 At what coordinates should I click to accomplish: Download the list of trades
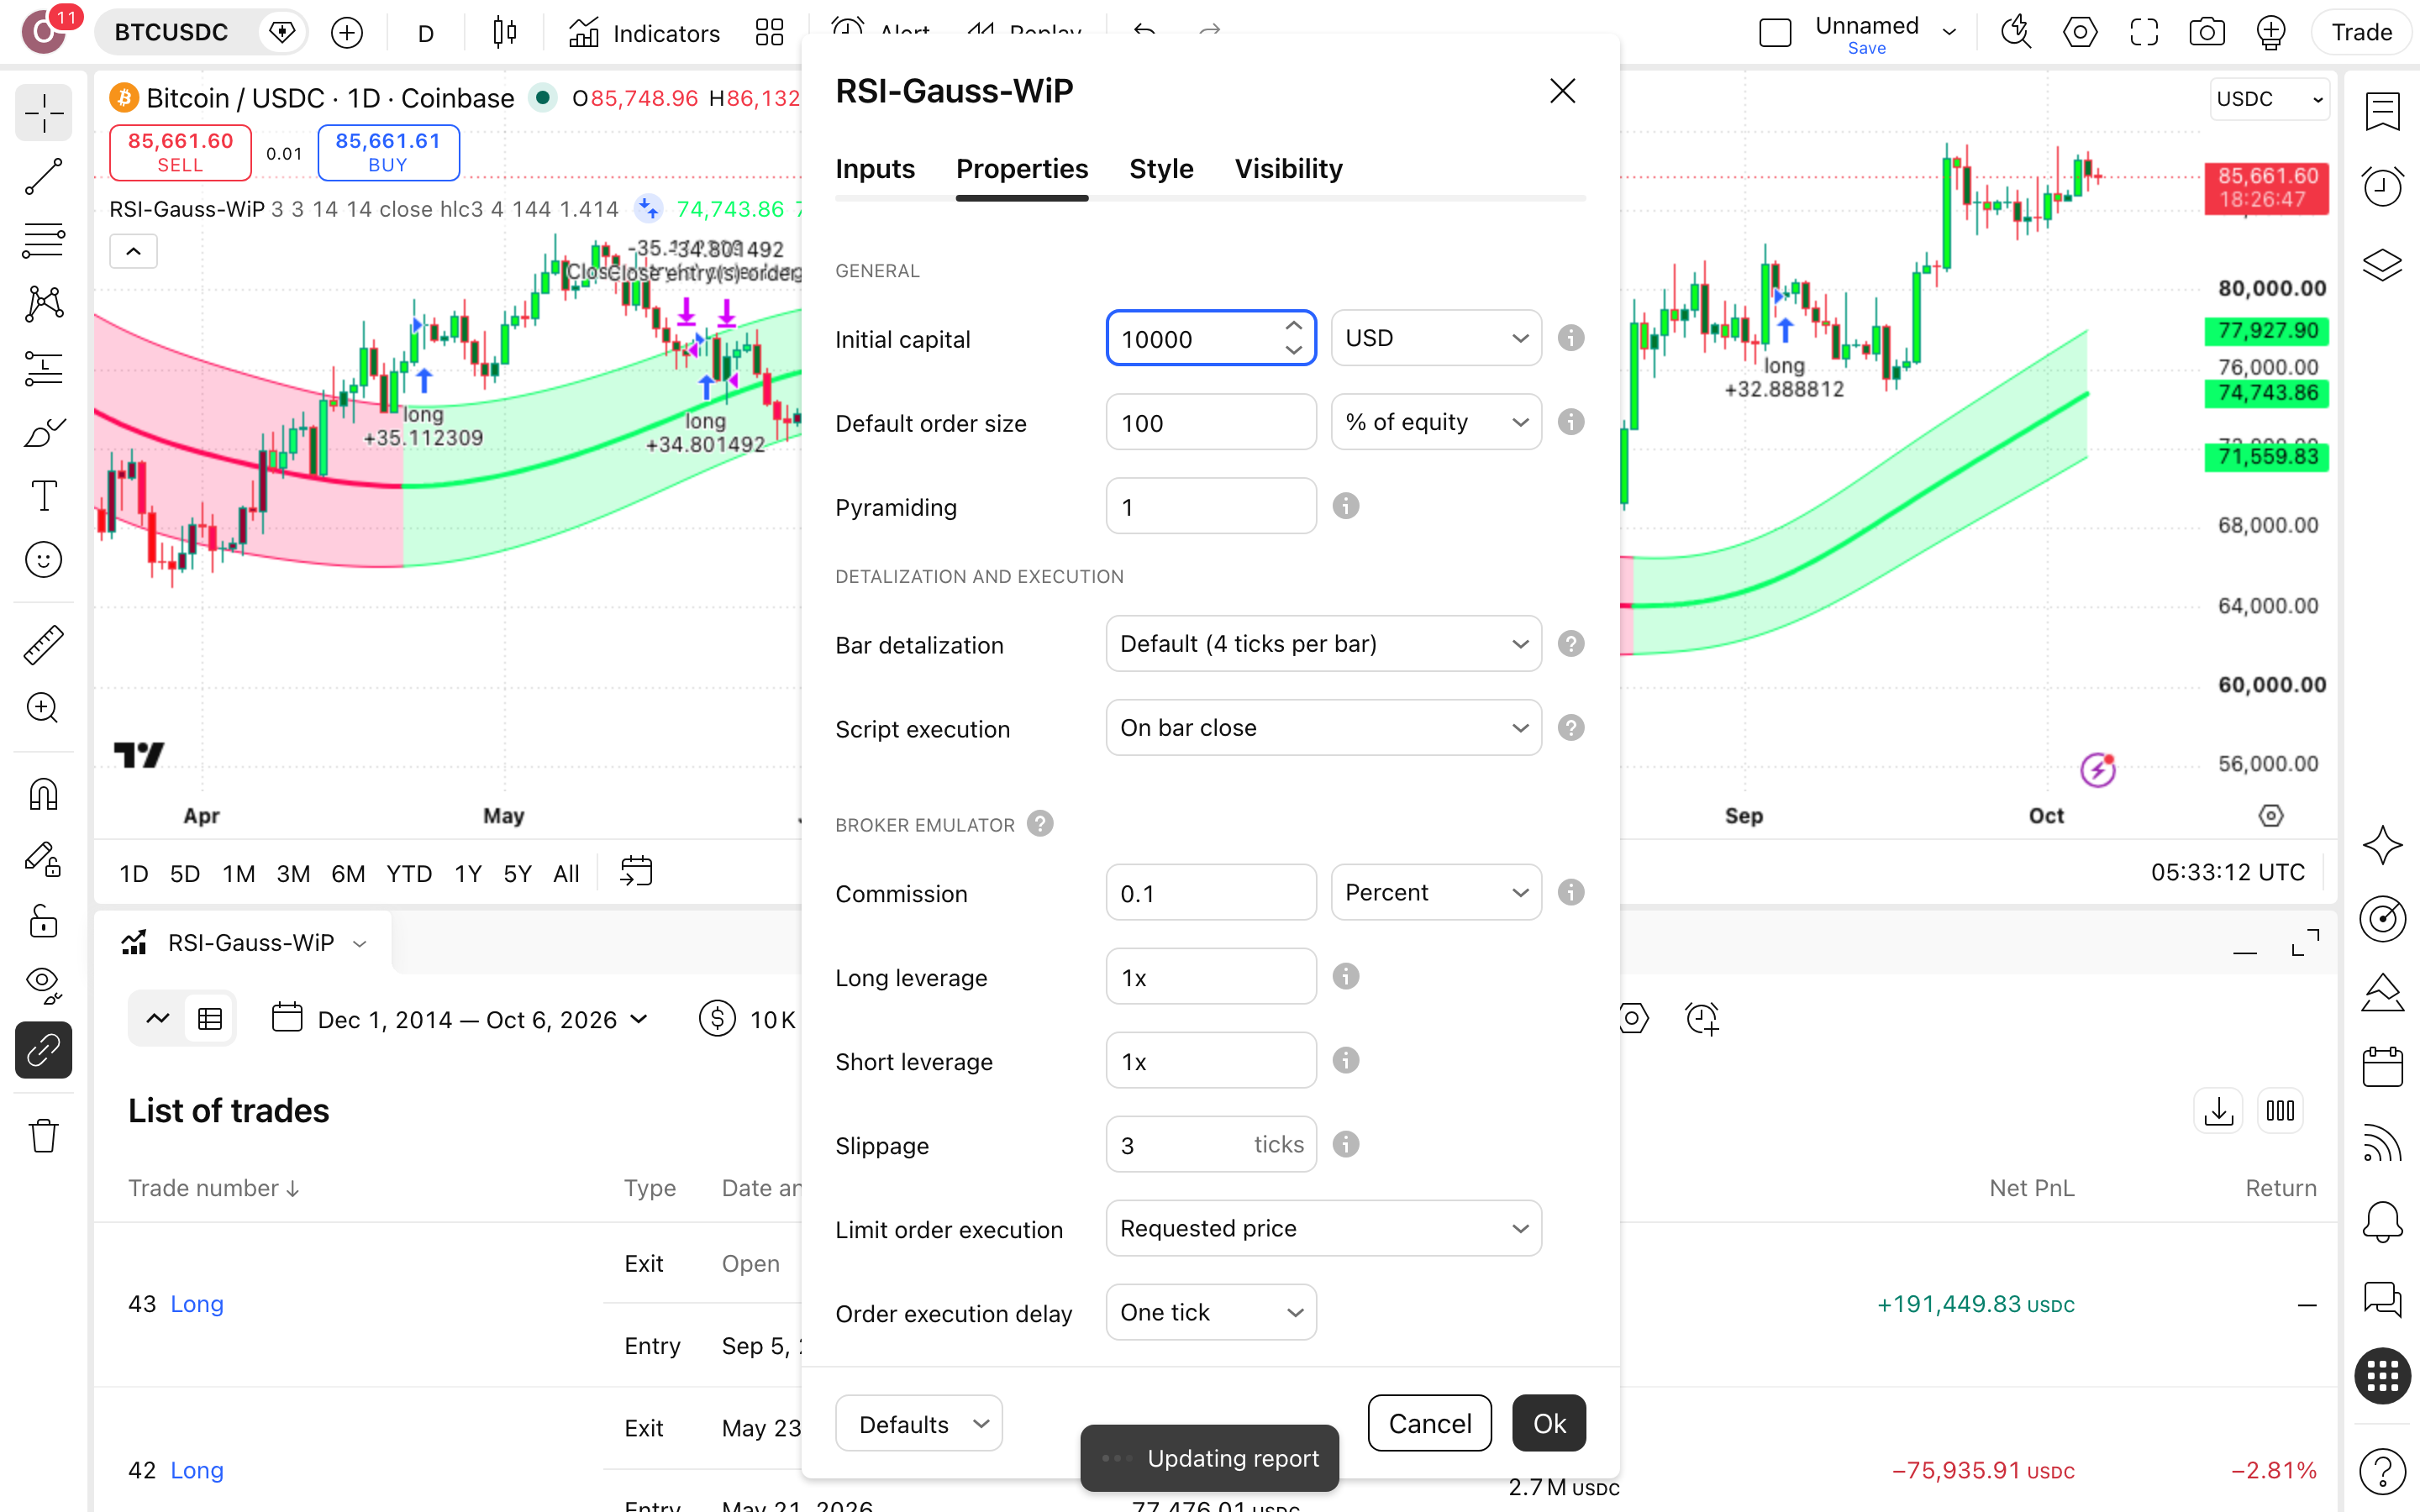(2218, 1111)
